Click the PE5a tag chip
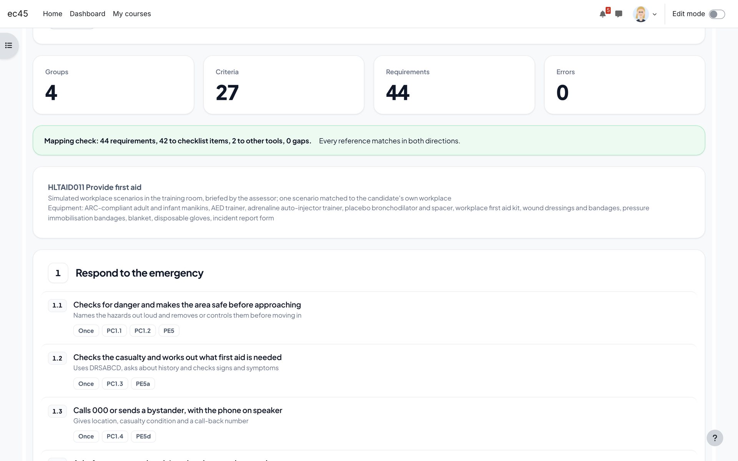This screenshot has width=738, height=461. pyautogui.click(x=143, y=384)
